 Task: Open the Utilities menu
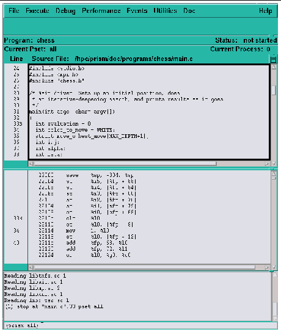click(165, 10)
